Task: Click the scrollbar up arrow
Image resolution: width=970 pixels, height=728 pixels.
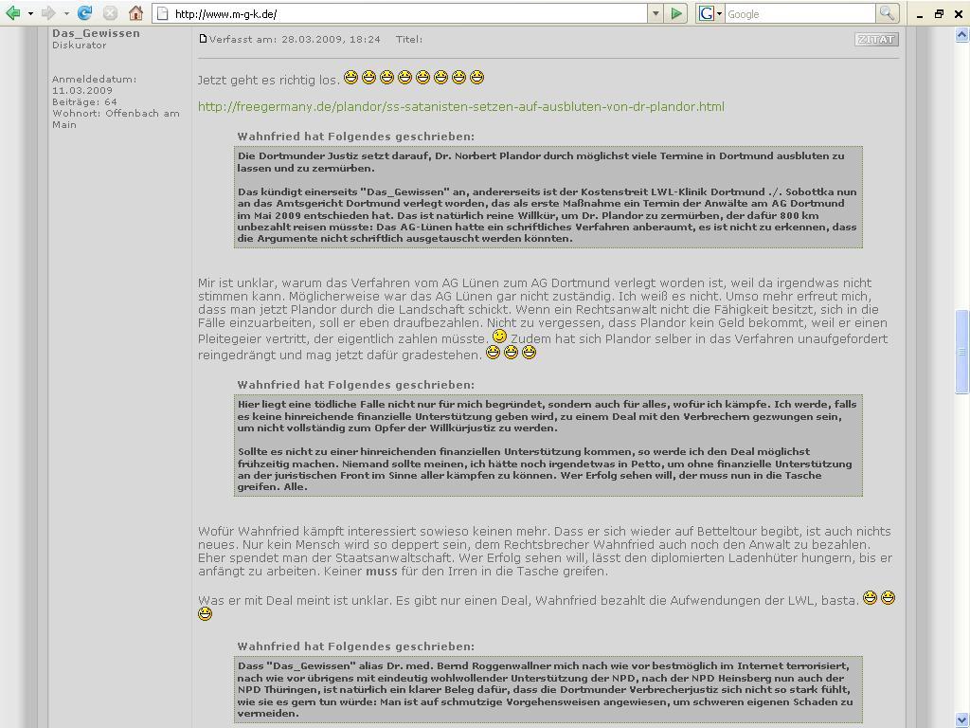Action: click(x=962, y=34)
